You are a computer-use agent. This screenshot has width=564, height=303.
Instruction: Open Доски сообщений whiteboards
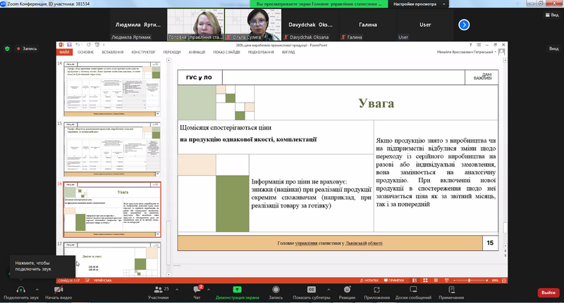pyautogui.click(x=413, y=289)
